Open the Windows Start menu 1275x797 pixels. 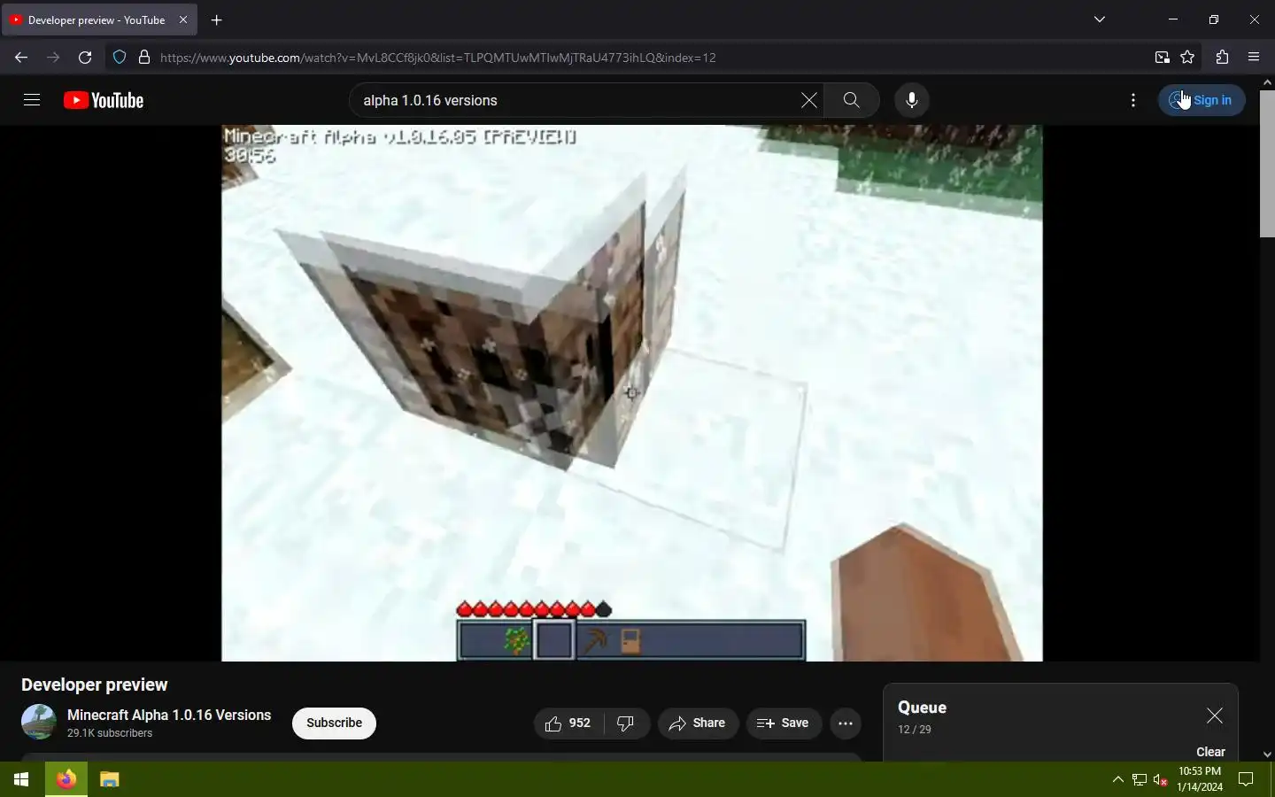coord(21,779)
